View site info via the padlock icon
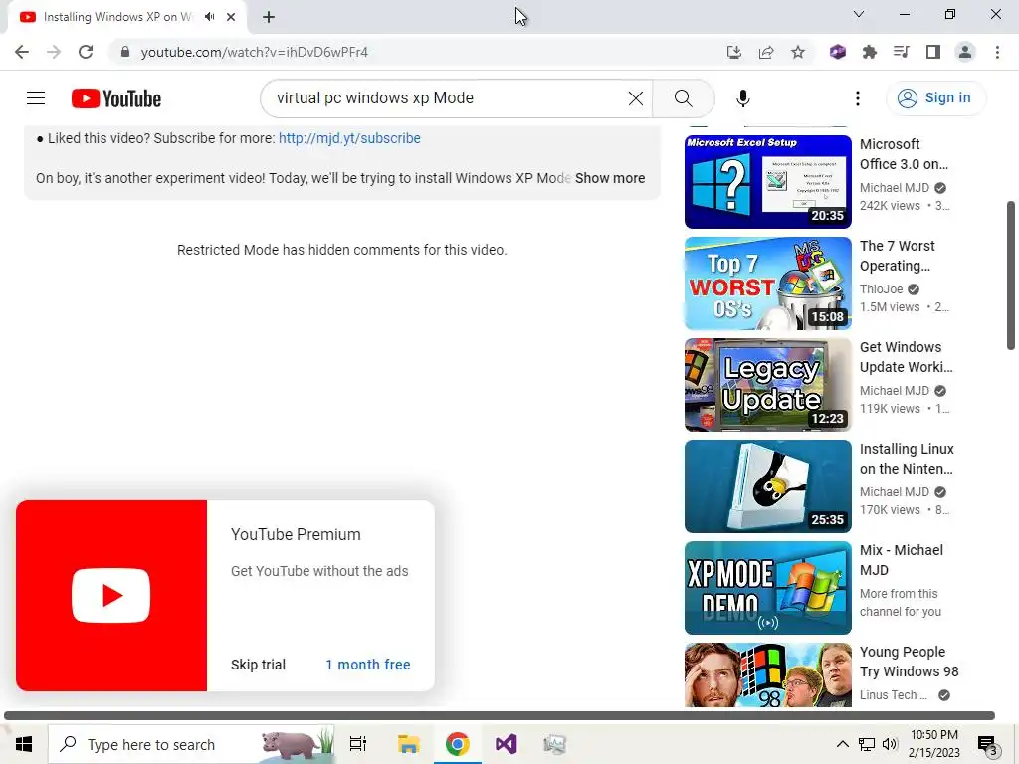 pos(125,52)
